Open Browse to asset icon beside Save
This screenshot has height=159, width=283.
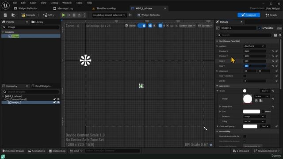pyautogui.click(x=13, y=15)
